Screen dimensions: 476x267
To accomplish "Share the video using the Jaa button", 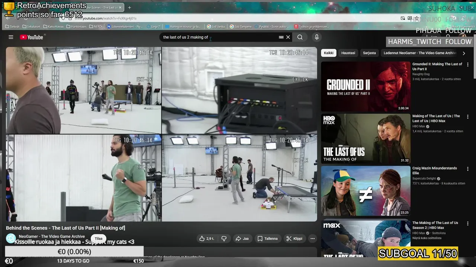I will pyautogui.click(x=242, y=238).
